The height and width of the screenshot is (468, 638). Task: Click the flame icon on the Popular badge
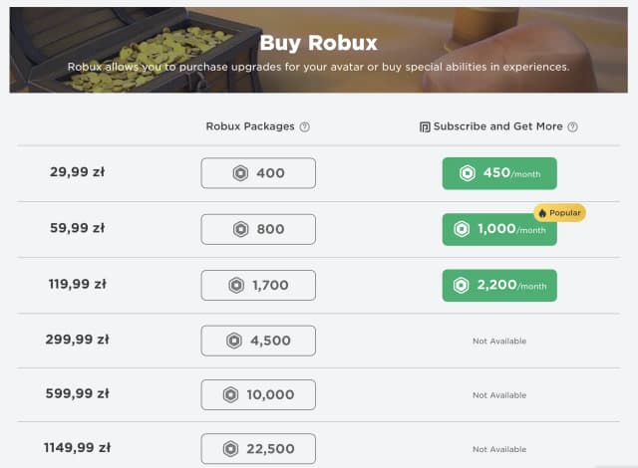point(542,213)
